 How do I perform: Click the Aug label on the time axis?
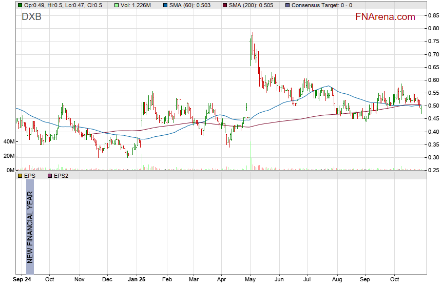tap(337, 280)
